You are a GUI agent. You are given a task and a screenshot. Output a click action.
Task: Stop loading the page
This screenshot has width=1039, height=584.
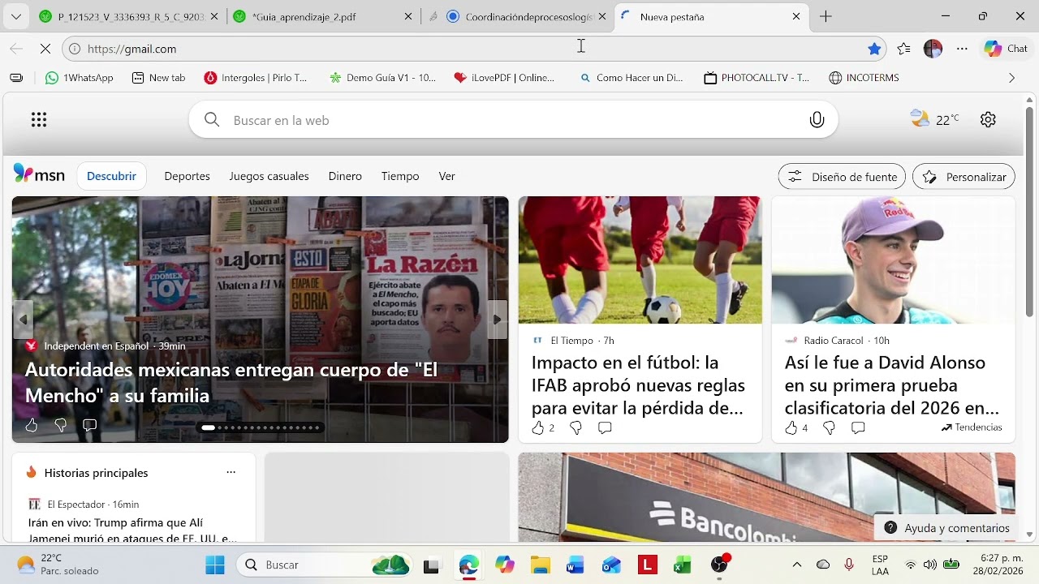(x=45, y=49)
